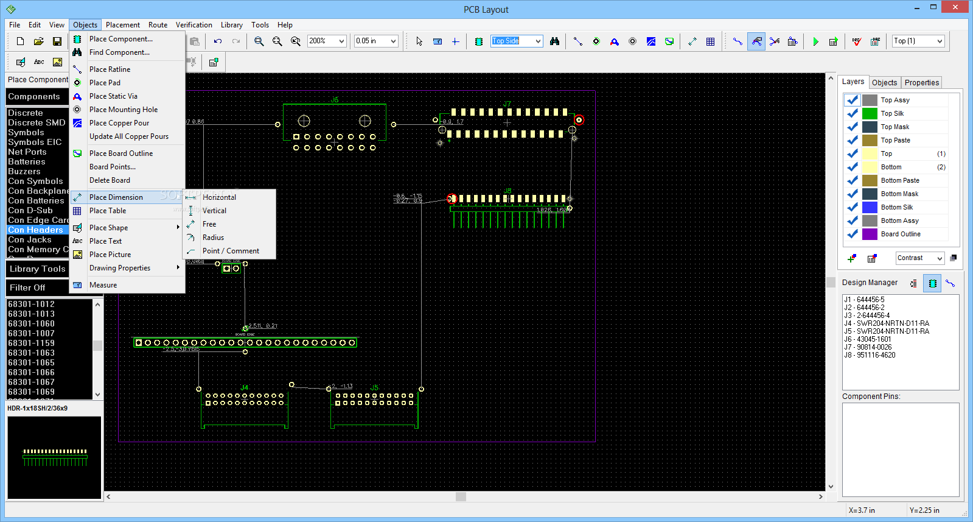Click the Filter Off button
The width and height of the screenshot is (973, 522).
[37, 287]
